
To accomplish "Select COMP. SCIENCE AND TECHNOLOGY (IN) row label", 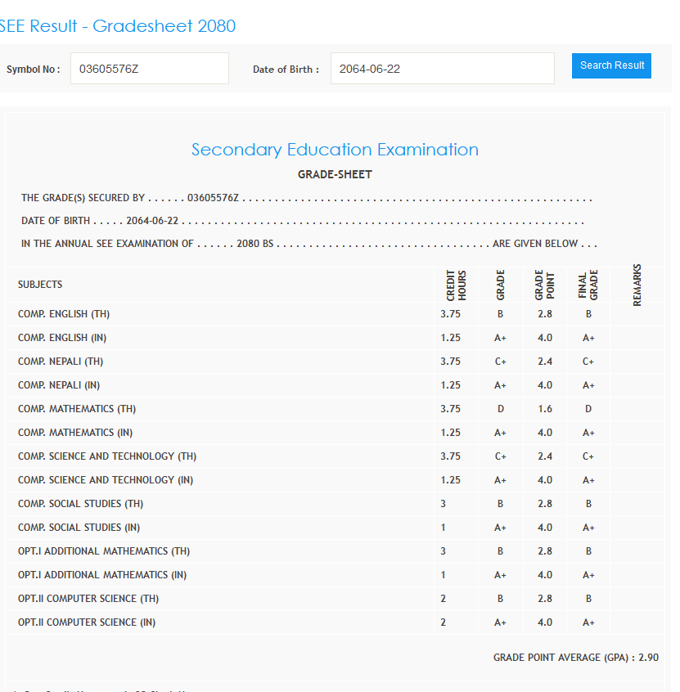I will 107,480.
